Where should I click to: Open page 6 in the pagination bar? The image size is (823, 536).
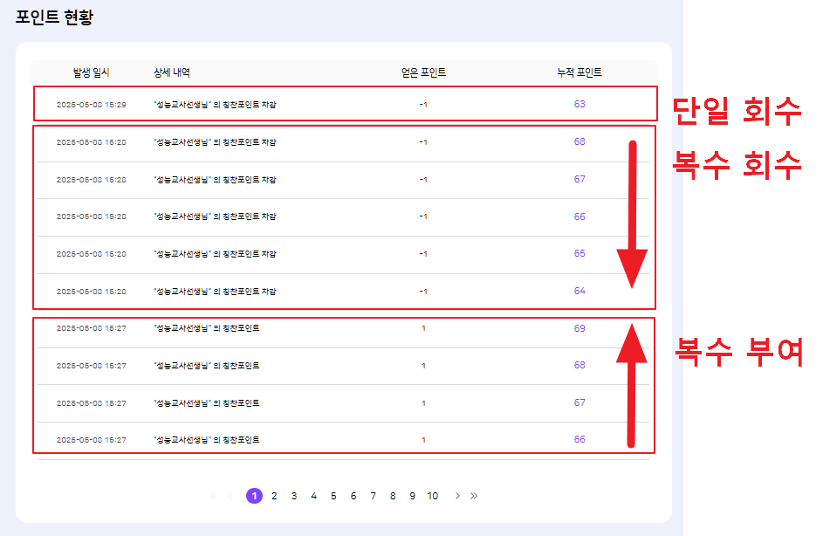[x=353, y=496]
